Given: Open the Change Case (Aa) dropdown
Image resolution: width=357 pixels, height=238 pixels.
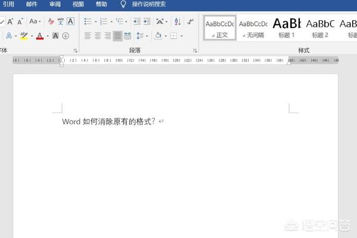Looking at the screenshot, I should pos(35,21).
